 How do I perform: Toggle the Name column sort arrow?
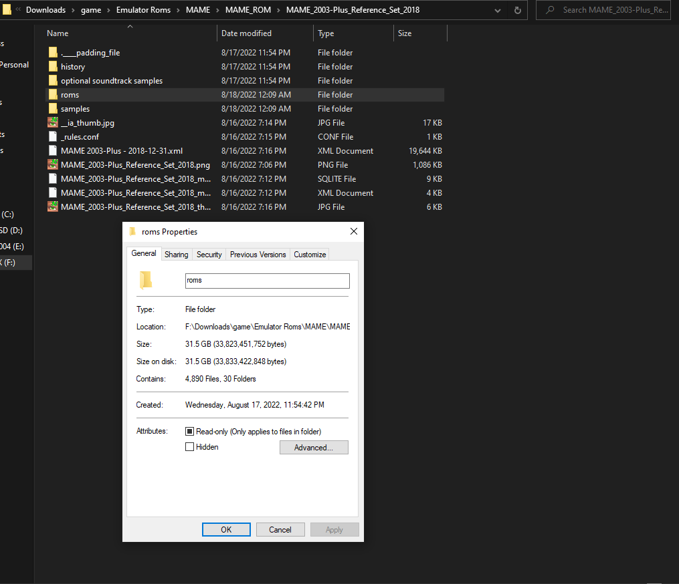point(130,26)
